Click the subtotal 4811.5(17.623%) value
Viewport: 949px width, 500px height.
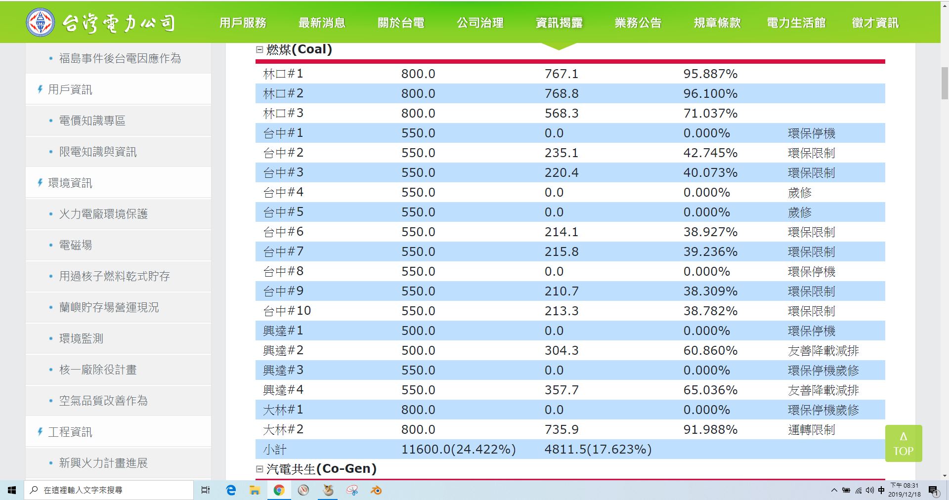598,449
